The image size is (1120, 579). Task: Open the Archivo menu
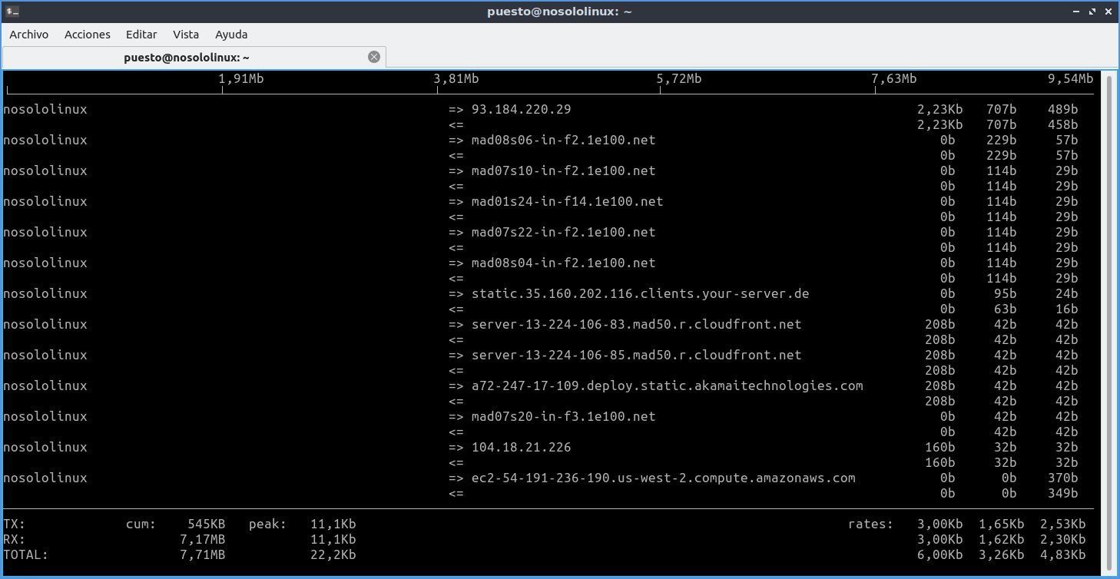pyautogui.click(x=29, y=35)
